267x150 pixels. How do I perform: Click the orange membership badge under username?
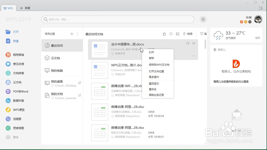[241, 22]
